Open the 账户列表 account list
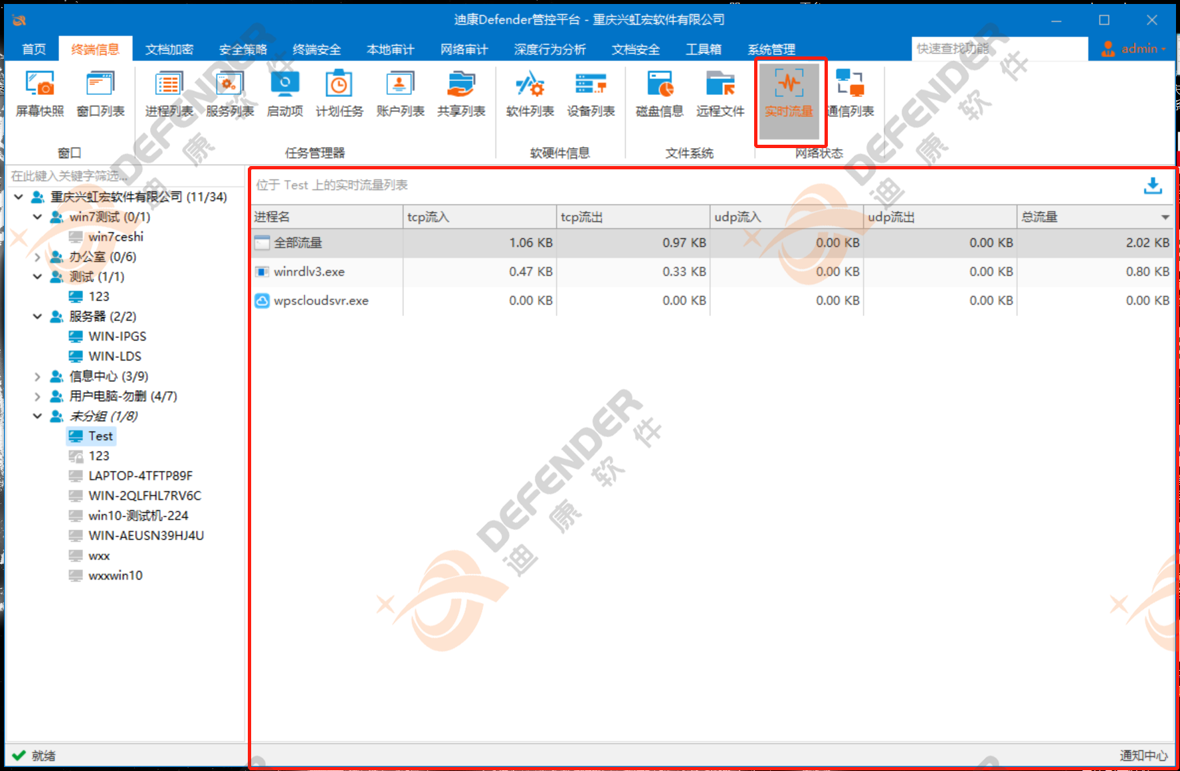 click(x=400, y=95)
